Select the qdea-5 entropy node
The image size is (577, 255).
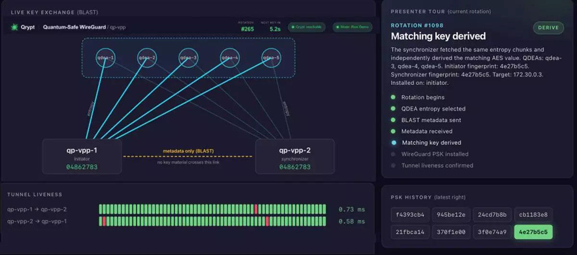tap(272, 58)
